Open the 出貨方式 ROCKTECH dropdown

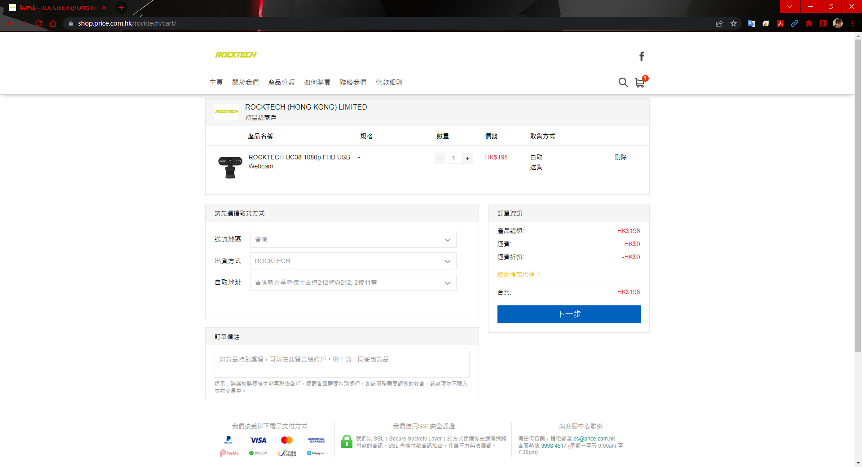[x=353, y=261]
